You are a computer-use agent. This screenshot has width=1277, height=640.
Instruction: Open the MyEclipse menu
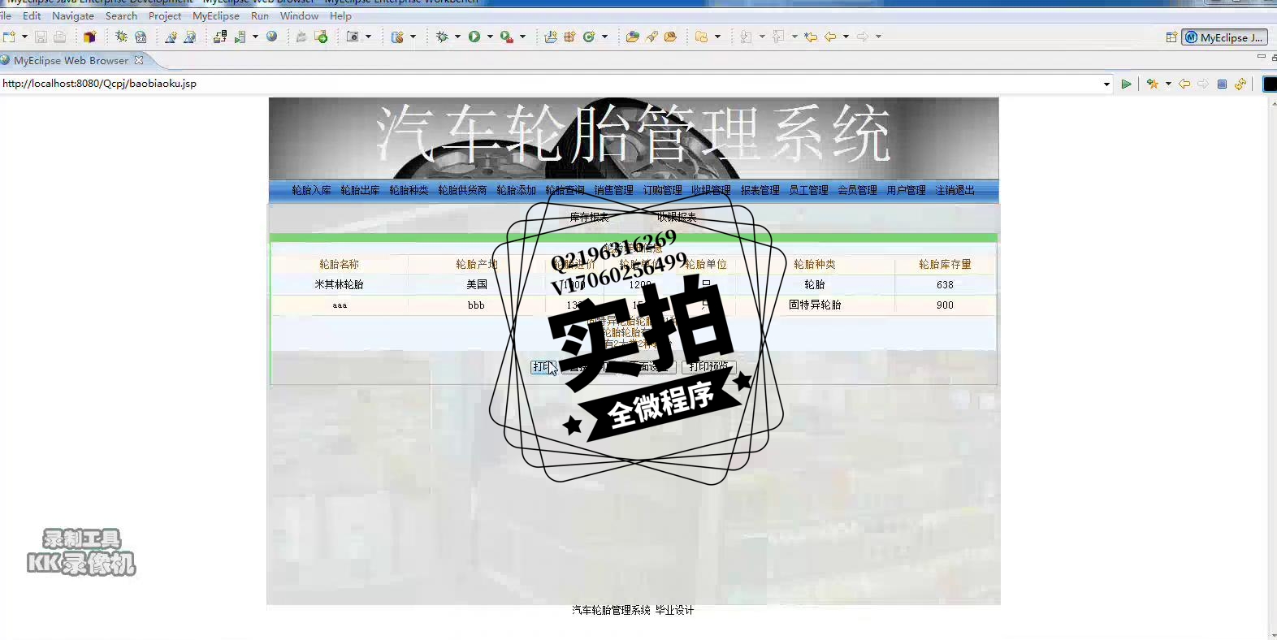pos(216,15)
